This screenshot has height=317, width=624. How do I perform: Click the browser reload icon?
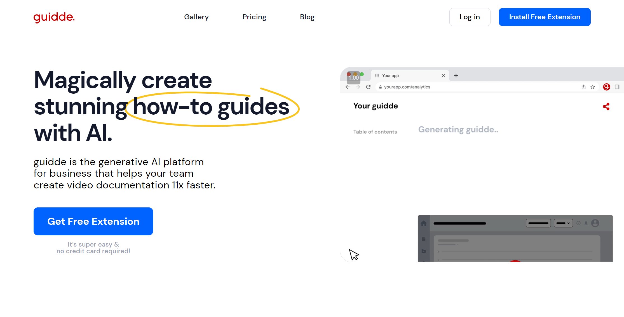tap(368, 87)
